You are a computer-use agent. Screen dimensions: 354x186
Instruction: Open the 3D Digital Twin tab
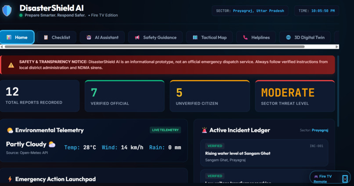[305, 37]
